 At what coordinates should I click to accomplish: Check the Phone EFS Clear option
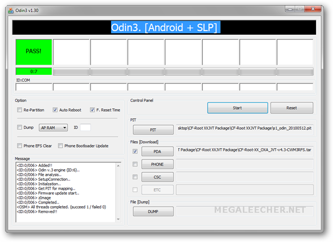[19, 146]
